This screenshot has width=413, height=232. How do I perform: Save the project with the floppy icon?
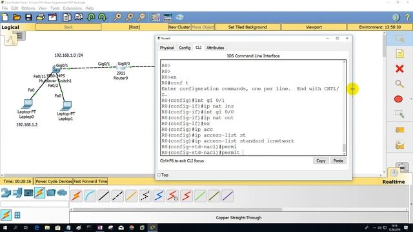pos(28,17)
